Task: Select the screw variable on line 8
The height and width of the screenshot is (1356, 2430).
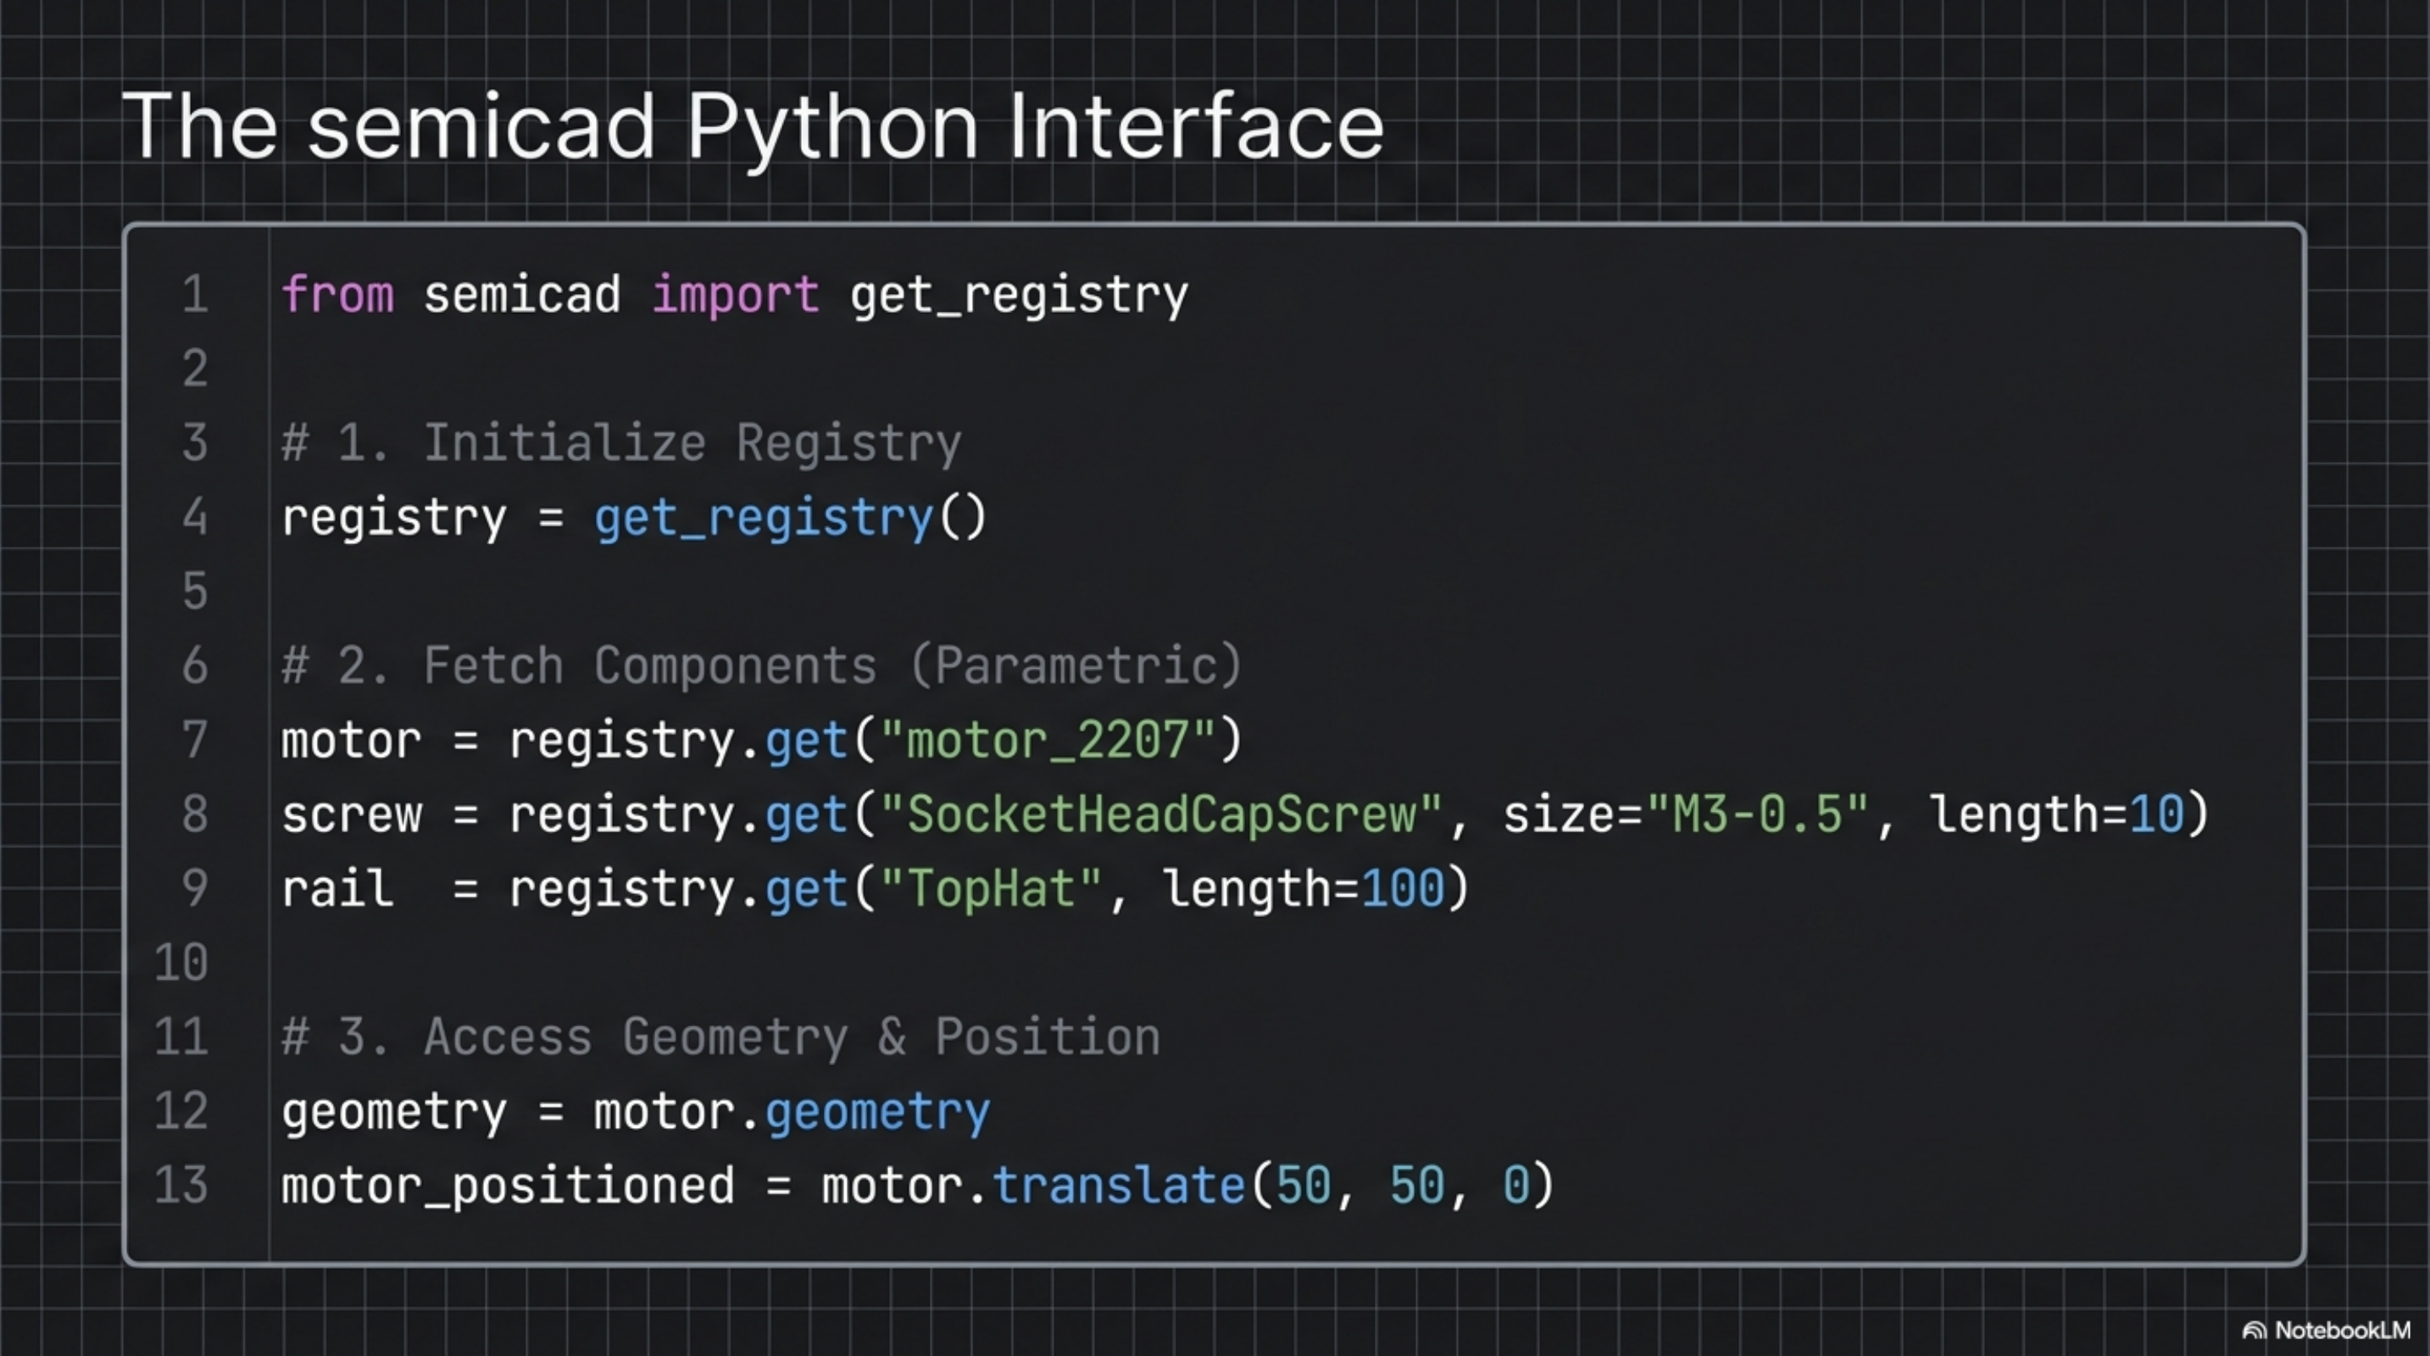Action: point(351,814)
